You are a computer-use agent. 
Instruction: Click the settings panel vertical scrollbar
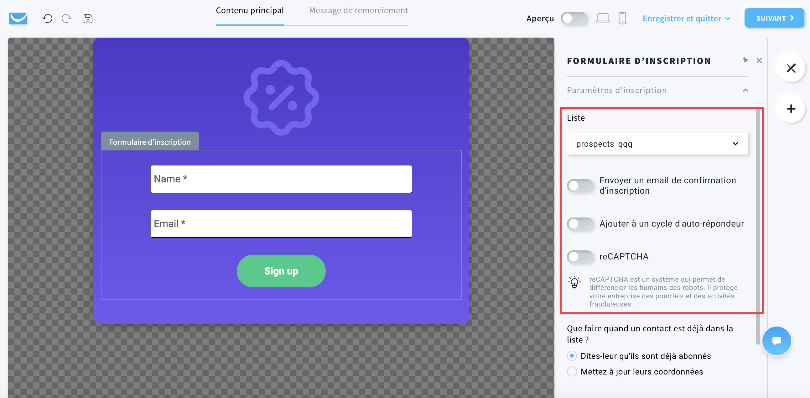click(758, 227)
